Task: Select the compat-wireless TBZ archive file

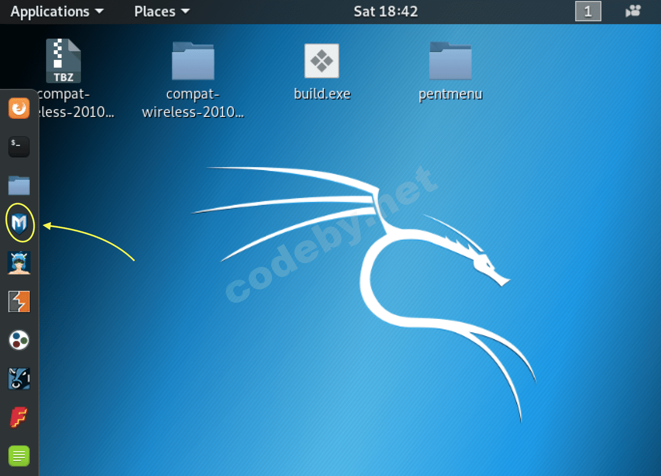Action: pos(63,61)
